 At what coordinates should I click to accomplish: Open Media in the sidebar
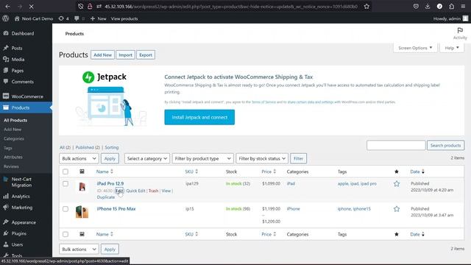18,60
